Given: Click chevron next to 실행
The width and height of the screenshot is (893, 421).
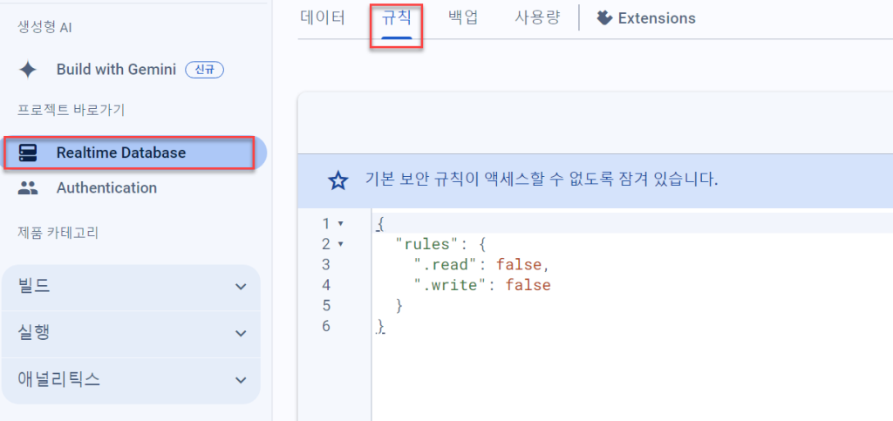Looking at the screenshot, I should click(x=241, y=334).
